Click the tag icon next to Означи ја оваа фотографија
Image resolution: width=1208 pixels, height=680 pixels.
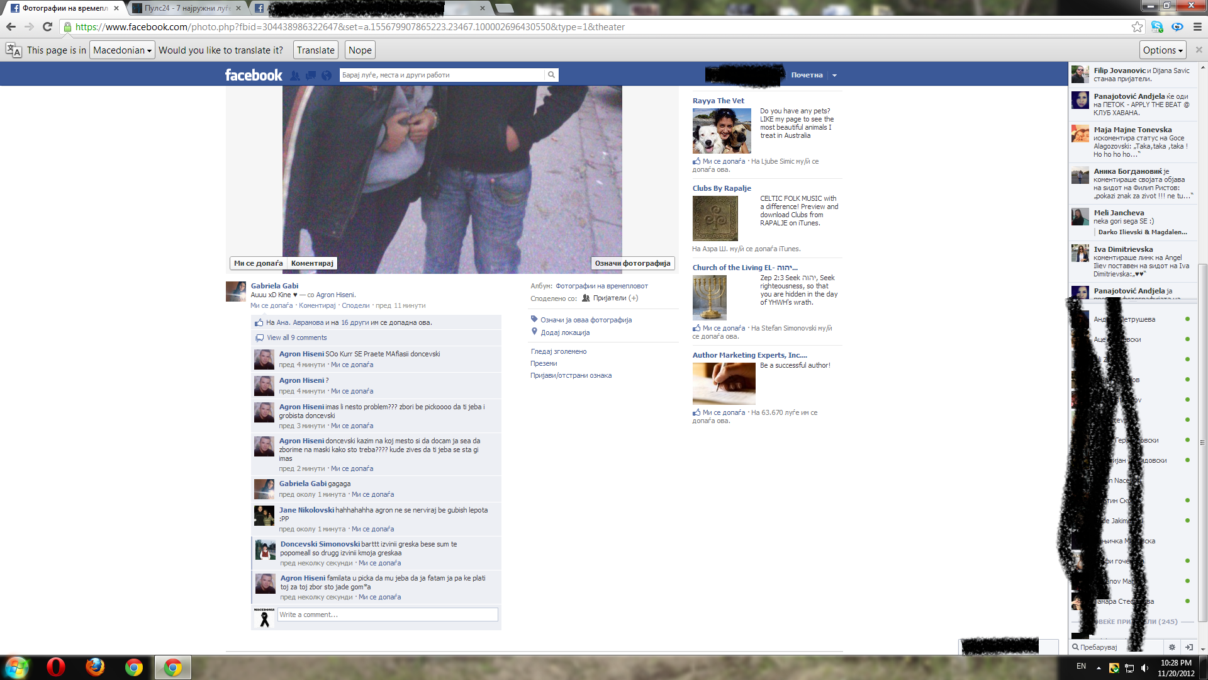534,319
